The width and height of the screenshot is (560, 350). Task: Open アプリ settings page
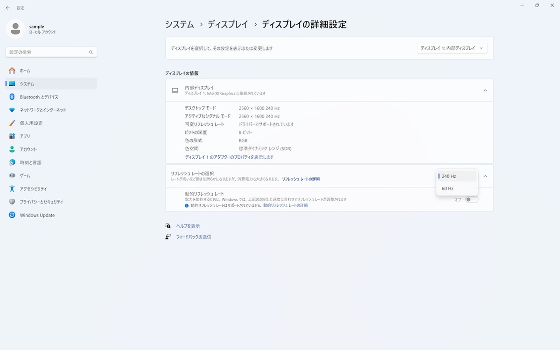(x=51, y=136)
